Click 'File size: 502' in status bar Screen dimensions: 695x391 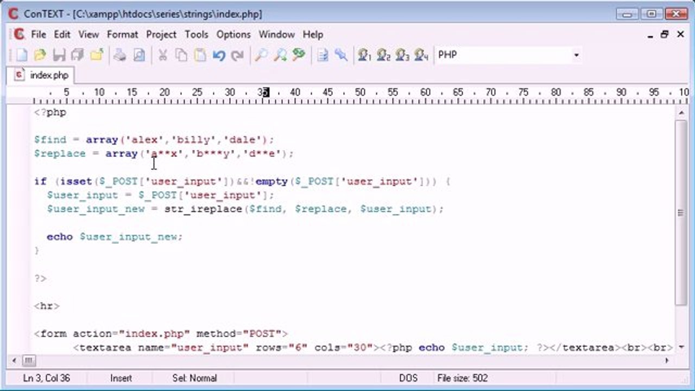click(463, 378)
